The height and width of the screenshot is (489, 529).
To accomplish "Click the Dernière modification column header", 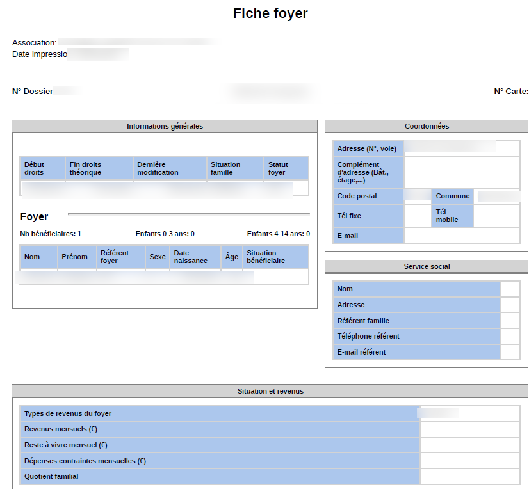I will (x=170, y=168).
